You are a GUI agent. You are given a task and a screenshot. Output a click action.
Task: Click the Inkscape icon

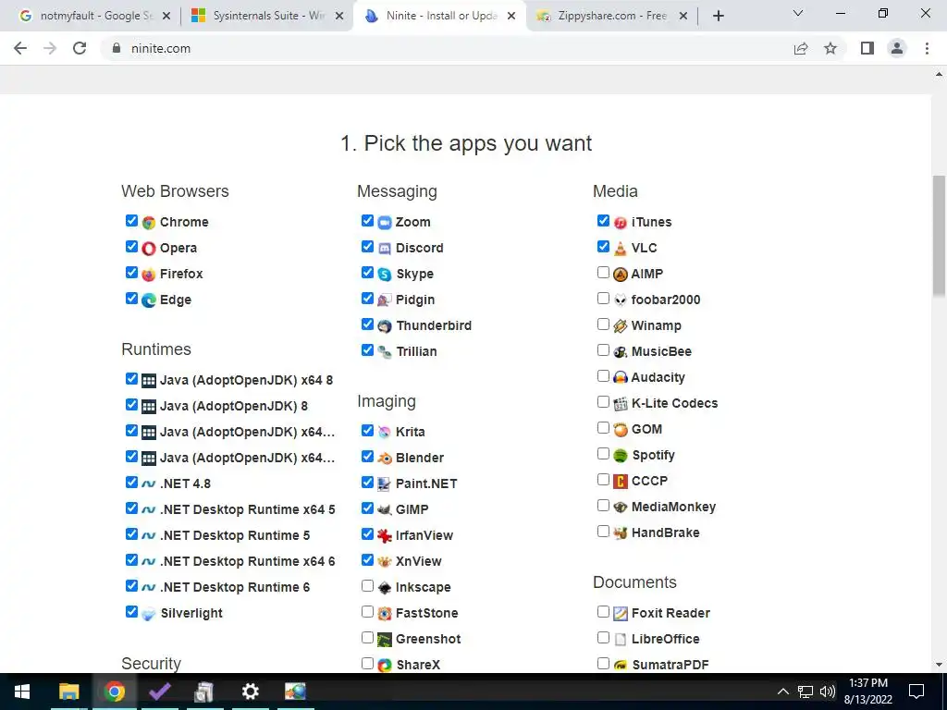[x=385, y=587]
